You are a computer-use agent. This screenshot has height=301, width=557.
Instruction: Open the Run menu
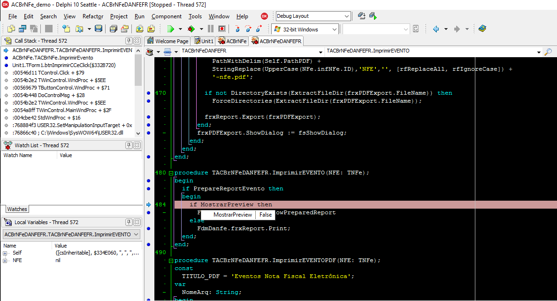point(139,16)
